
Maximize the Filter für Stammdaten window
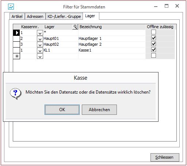167,6
